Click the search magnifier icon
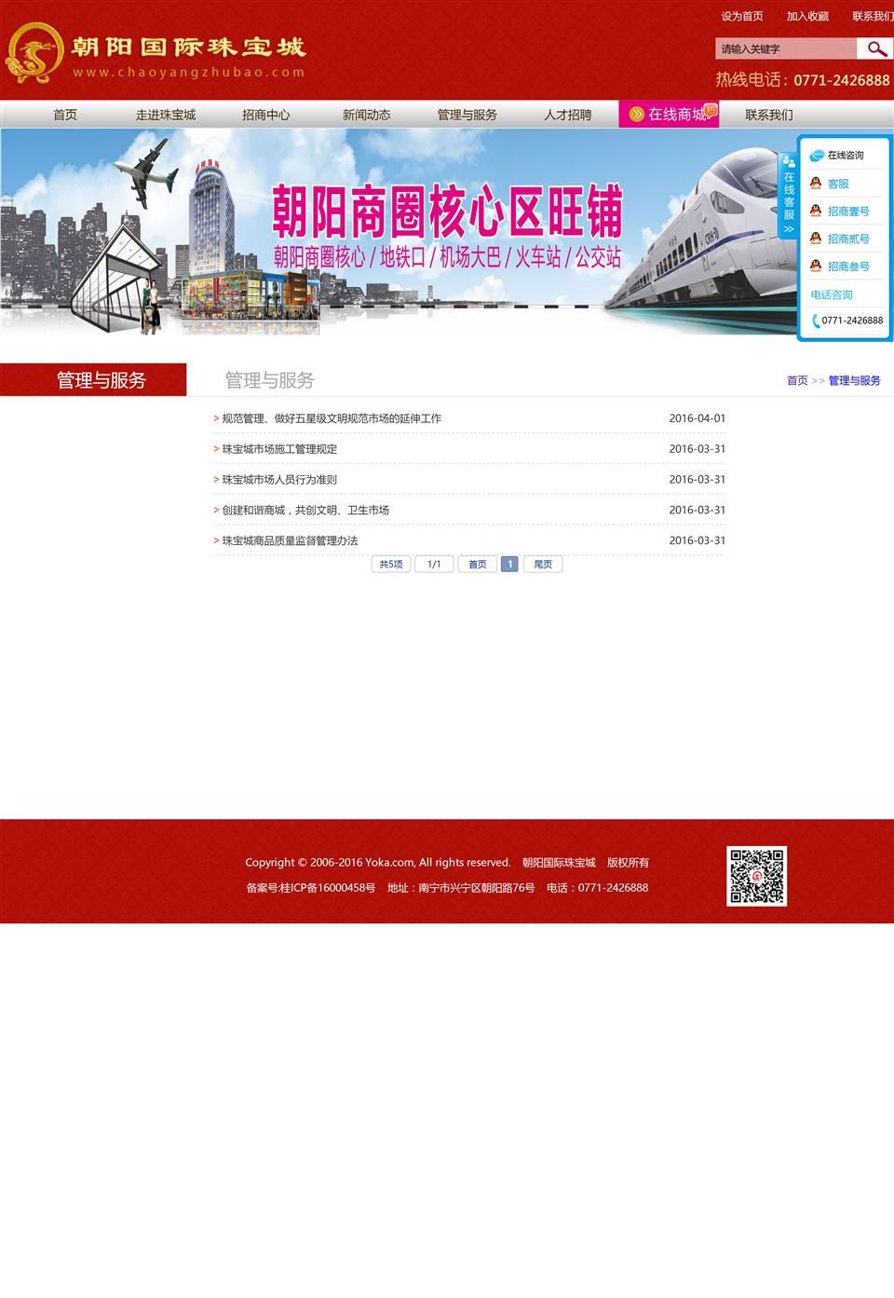The width and height of the screenshot is (894, 1298). [875, 48]
